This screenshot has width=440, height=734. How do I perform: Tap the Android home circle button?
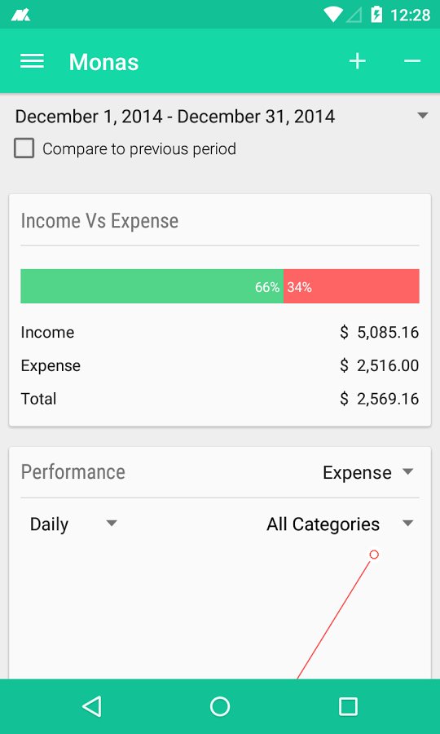[x=220, y=706]
